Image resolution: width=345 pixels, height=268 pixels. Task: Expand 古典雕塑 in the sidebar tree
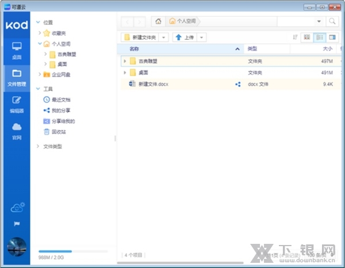pyautogui.click(x=45, y=54)
